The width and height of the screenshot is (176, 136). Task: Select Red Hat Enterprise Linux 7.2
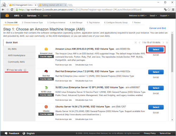(156, 72)
